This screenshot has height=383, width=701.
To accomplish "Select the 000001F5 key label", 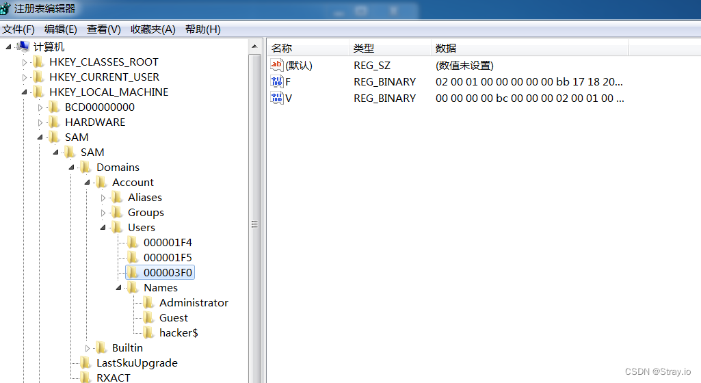I will (x=168, y=257).
